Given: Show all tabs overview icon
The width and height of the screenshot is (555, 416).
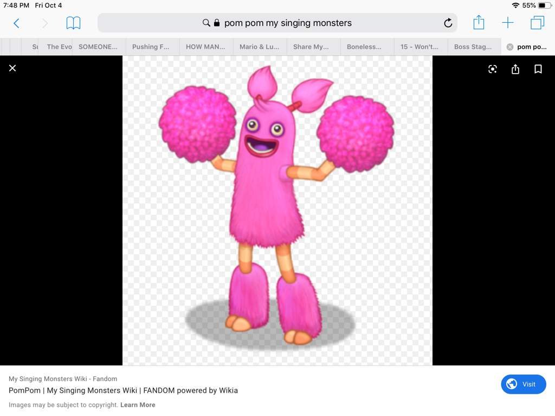Looking at the screenshot, I should tap(537, 23).
